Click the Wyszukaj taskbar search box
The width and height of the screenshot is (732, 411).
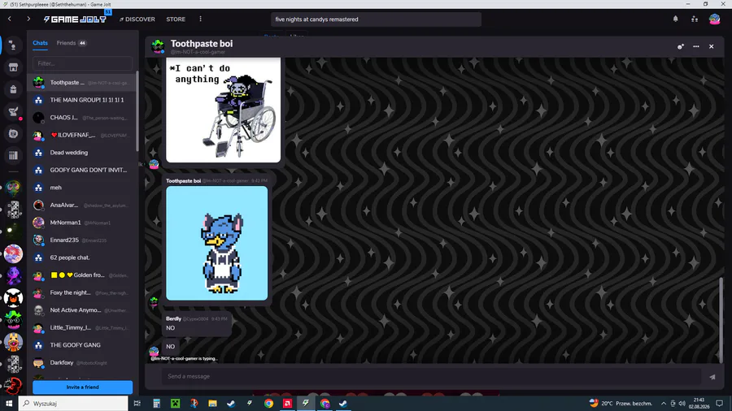tap(73, 404)
